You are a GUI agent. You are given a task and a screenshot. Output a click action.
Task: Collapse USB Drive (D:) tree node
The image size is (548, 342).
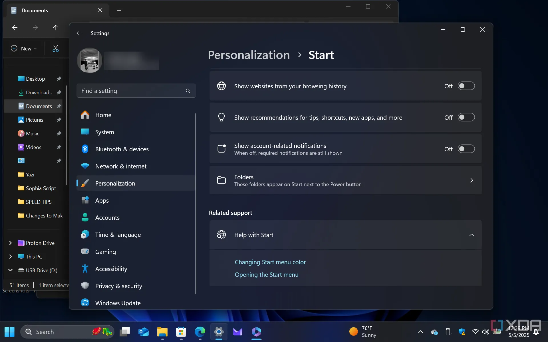click(x=11, y=270)
